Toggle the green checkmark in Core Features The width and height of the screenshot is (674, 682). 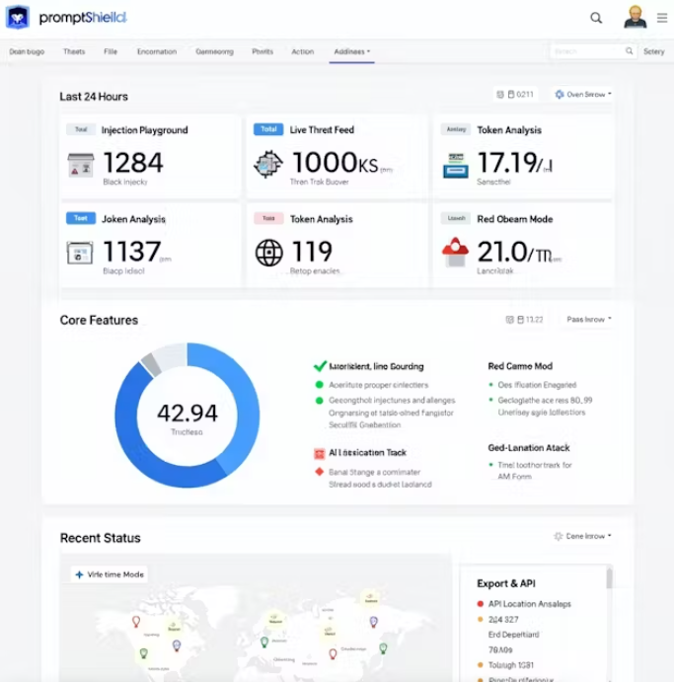coord(320,366)
